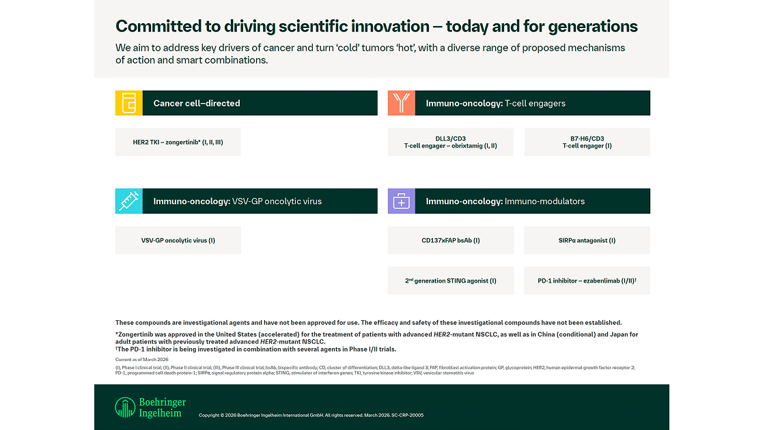Click the footnote about PD-1 inhibitor combinations
The height and width of the screenshot is (430, 765).
255,349
